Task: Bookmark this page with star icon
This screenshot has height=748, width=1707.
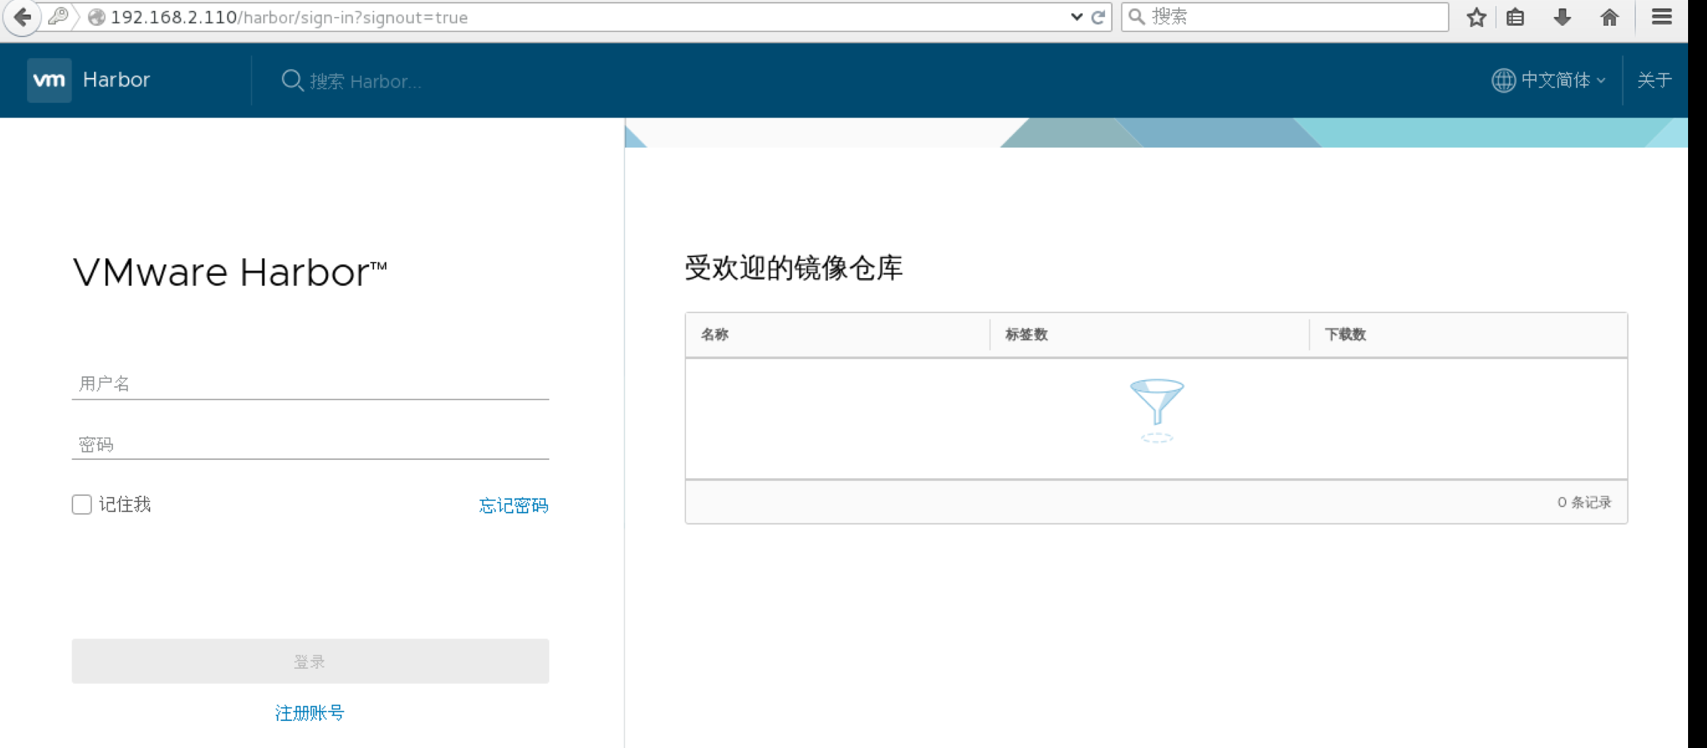Action: tap(1476, 17)
